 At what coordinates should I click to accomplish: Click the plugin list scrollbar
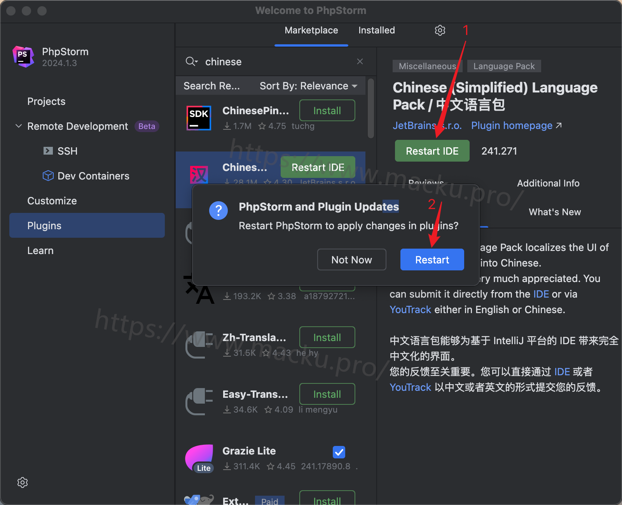point(371,108)
